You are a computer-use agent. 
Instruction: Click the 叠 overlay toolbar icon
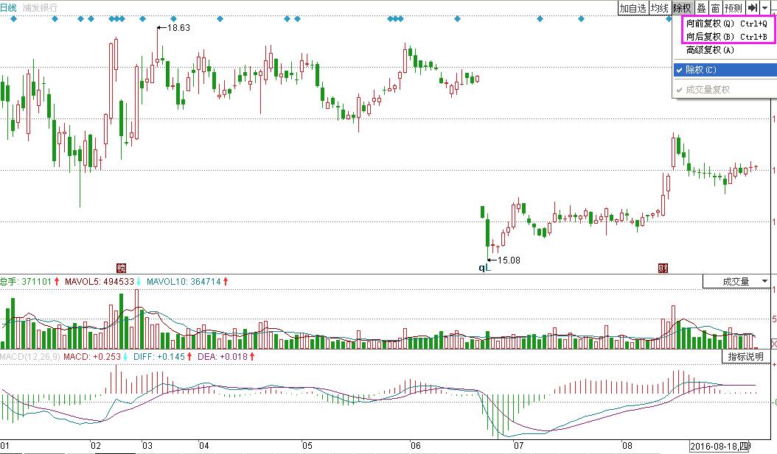(x=701, y=8)
